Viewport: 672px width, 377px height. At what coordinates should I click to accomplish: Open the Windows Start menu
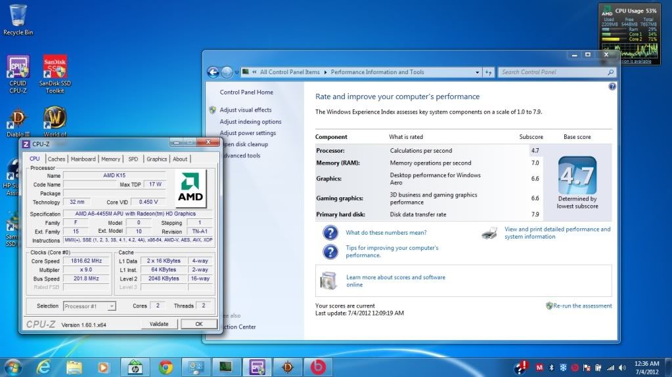point(12,368)
